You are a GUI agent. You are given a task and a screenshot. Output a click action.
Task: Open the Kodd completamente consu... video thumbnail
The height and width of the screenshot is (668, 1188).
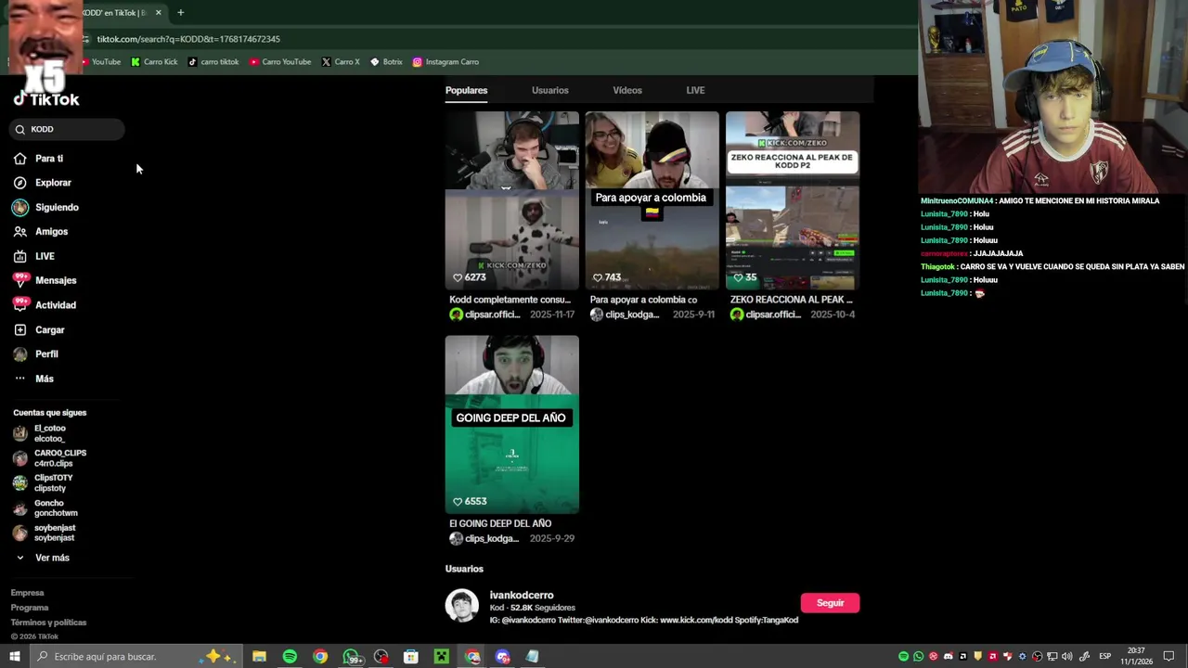click(511, 200)
